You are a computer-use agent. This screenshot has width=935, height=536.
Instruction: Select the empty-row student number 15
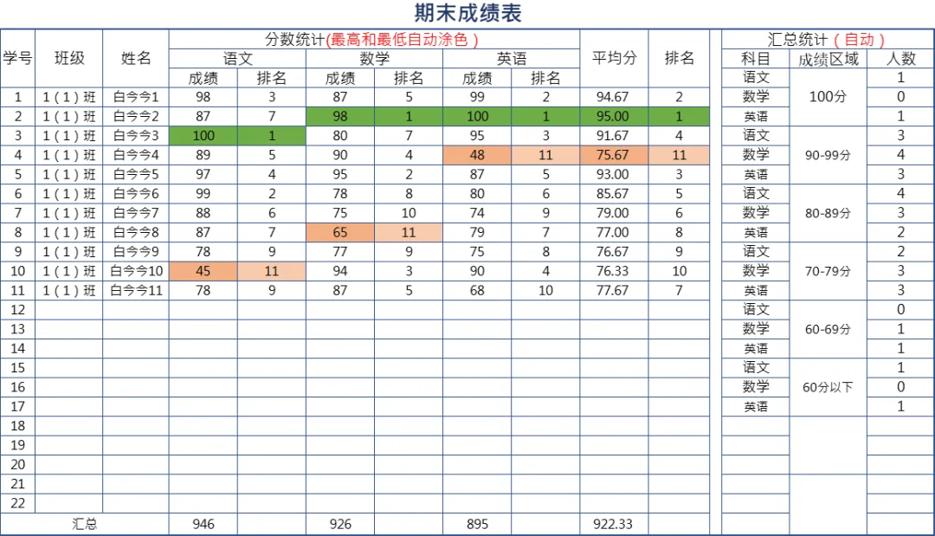[x=18, y=368]
